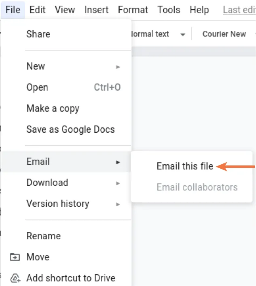
Task: Click the Last edit link
Action: pyautogui.click(x=239, y=10)
